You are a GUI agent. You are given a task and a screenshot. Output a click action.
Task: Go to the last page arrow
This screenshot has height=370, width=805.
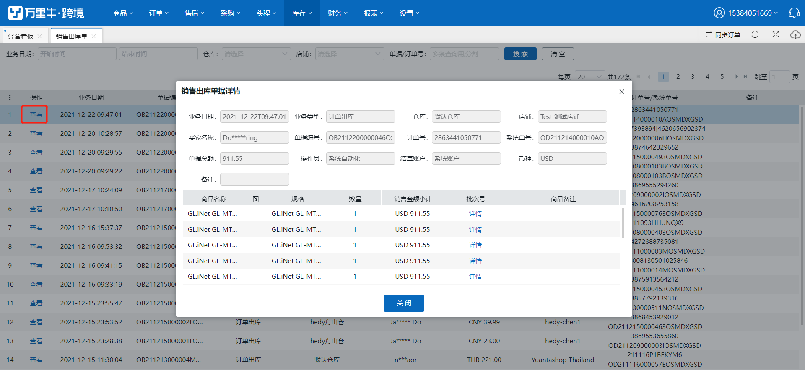tap(745, 77)
